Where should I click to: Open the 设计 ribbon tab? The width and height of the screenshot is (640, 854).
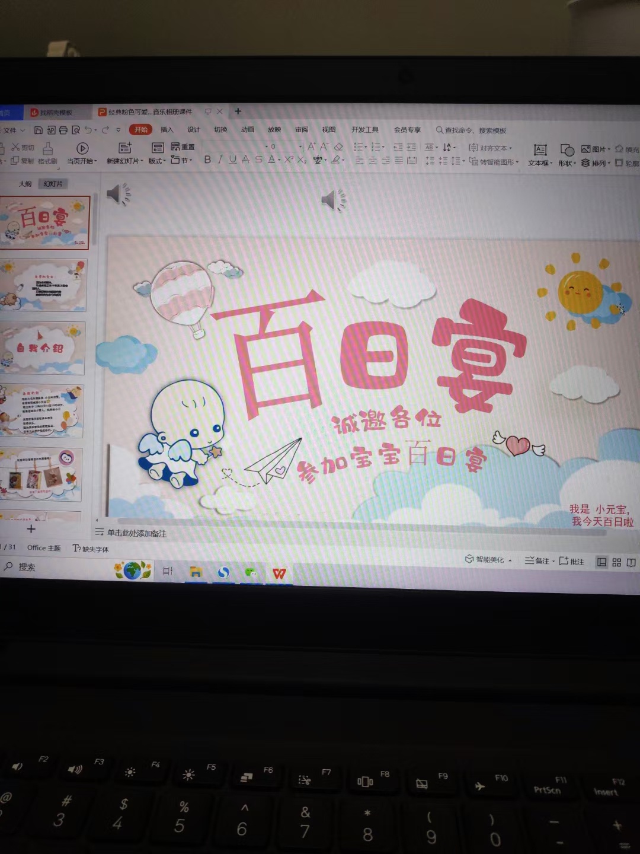pyautogui.click(x=194, y=130)
